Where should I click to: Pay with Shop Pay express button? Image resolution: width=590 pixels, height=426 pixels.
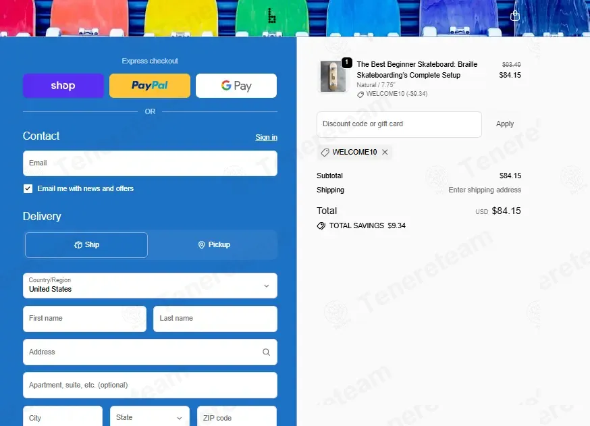point(63,86)
